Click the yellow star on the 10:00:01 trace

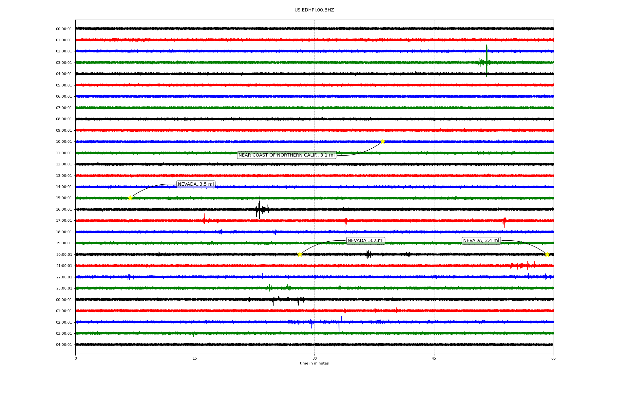382,141
